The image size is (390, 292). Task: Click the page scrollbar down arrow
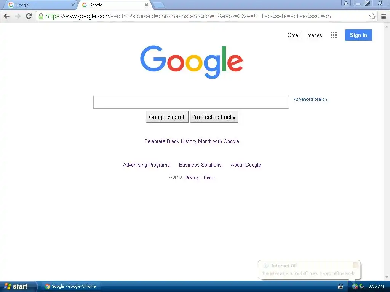pos(387,278)
